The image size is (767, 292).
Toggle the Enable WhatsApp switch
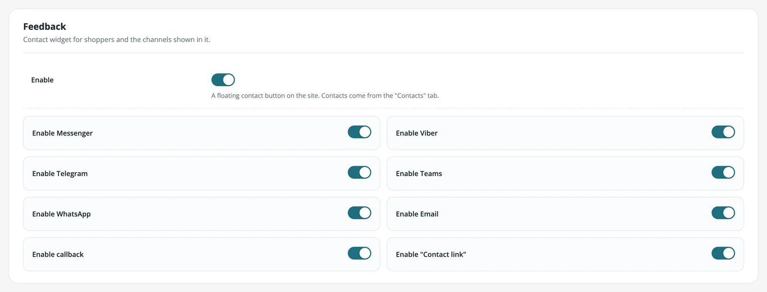[x=360, y=213]
